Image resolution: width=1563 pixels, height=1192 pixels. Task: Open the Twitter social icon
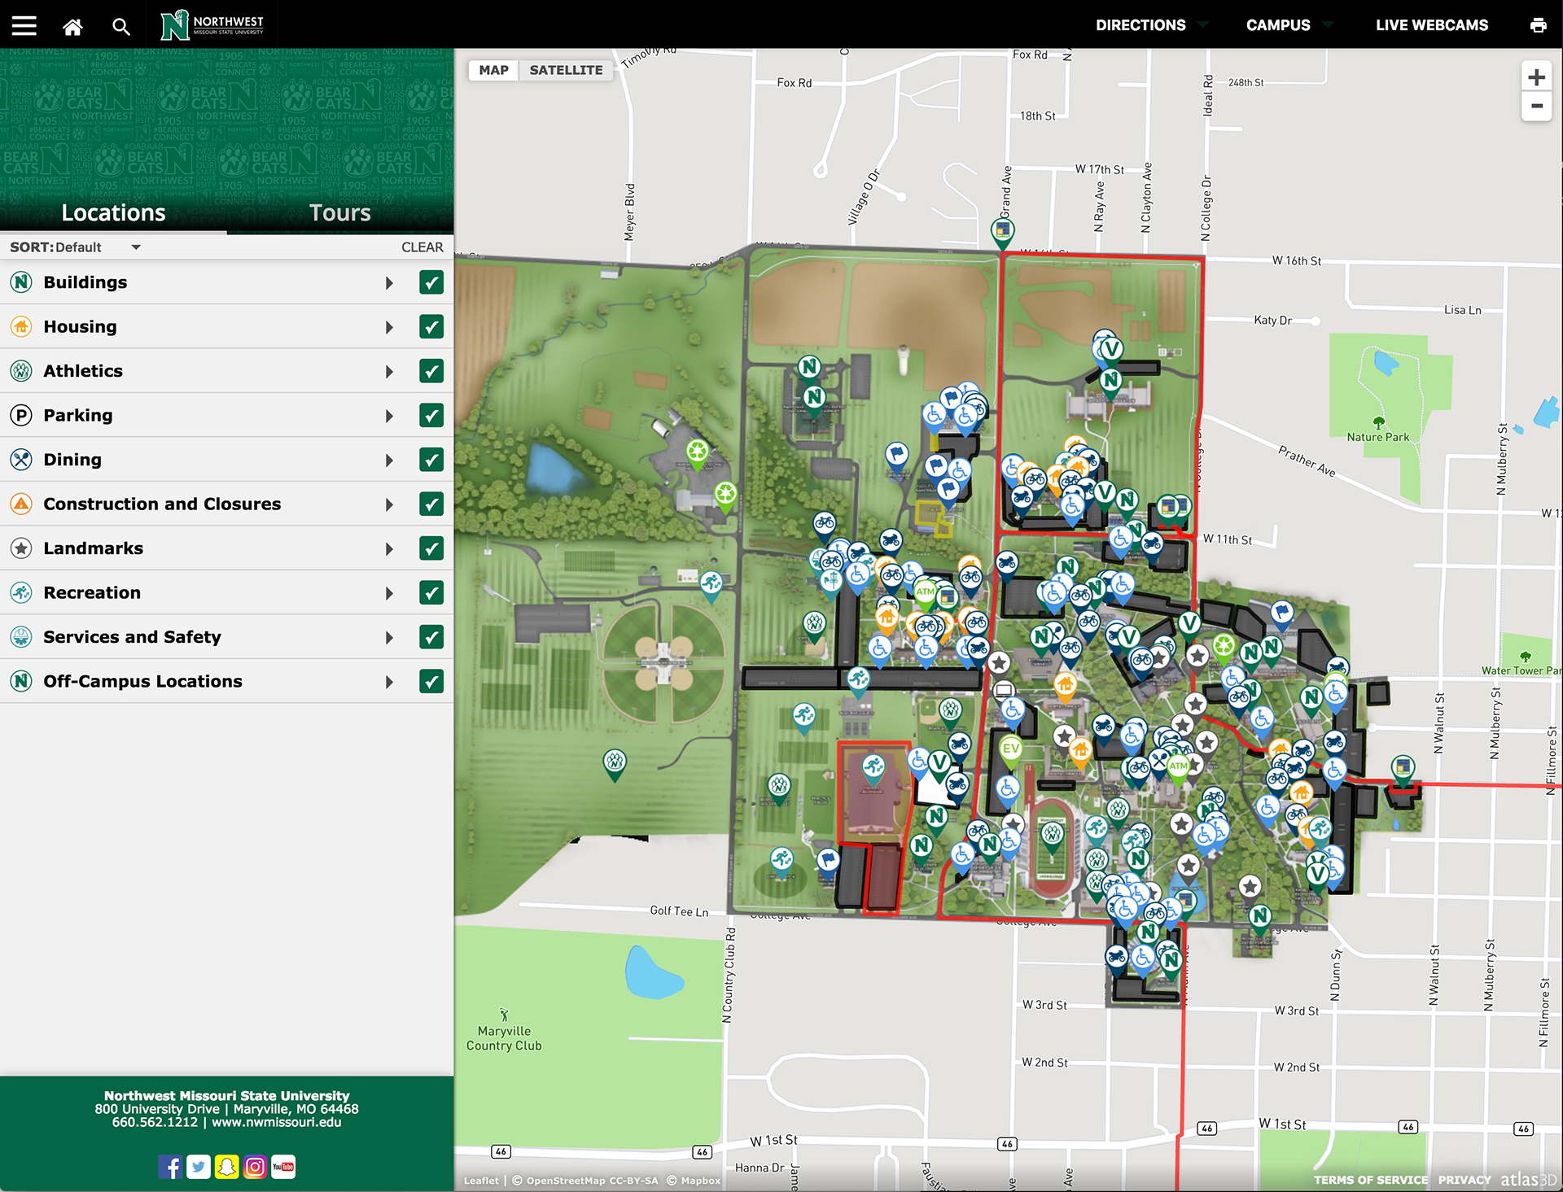pyautogui.click(x=199, y=1167)
